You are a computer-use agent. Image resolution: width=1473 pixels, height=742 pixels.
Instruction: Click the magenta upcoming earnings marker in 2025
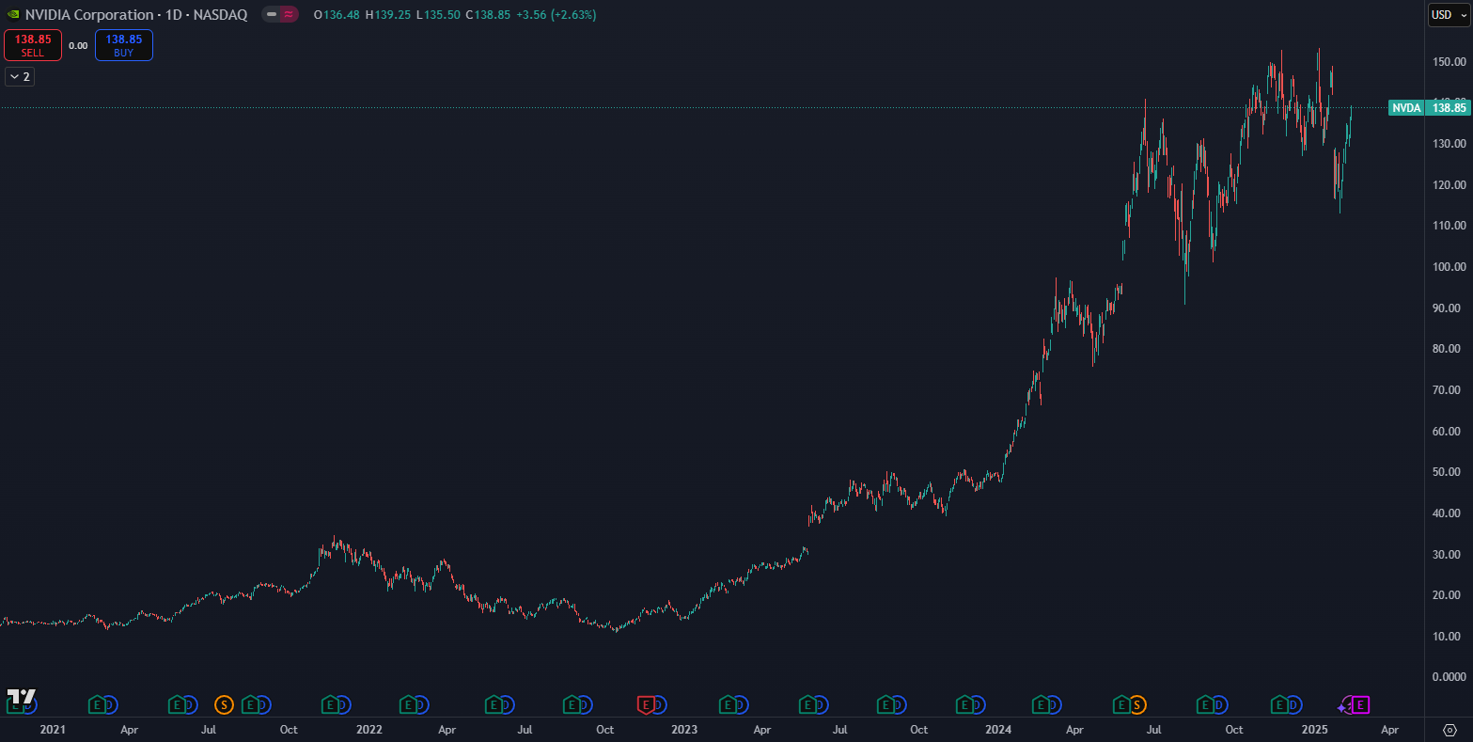(x=1360, y=704)
